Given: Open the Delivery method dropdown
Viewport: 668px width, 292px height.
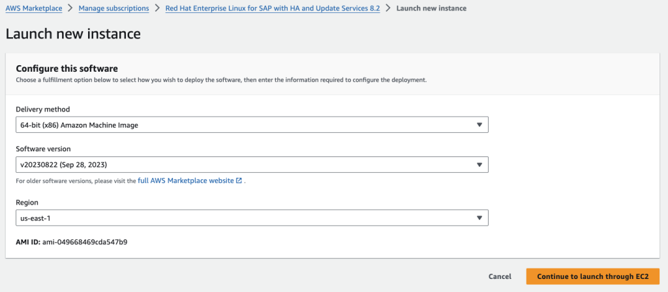Looking at the screenshot, I should click(252, 124).
